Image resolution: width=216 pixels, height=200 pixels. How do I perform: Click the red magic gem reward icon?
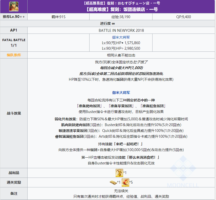125,182
